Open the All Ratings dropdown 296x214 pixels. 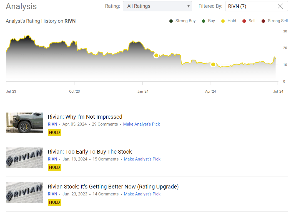point(157,6)
